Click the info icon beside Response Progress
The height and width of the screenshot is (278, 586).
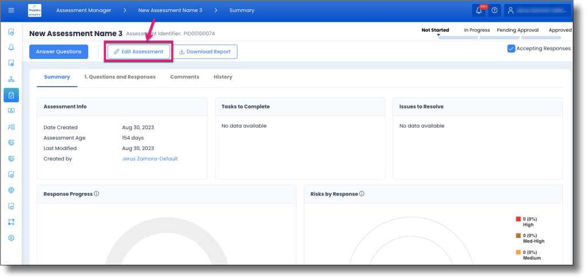[96, 194]
